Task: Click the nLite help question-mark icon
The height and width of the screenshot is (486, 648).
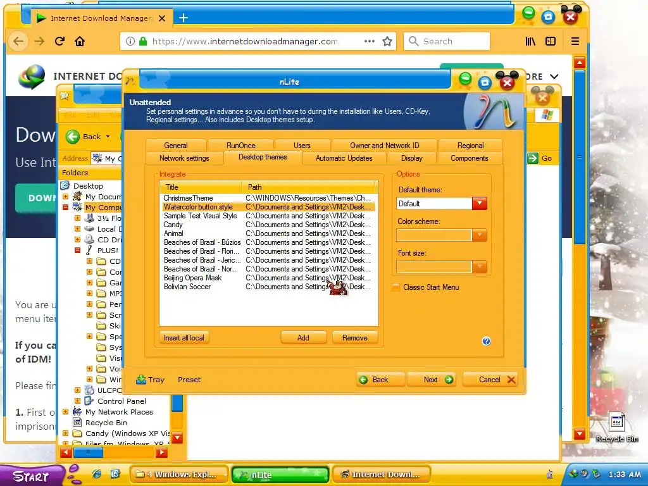Action: [x=486, y=341]
